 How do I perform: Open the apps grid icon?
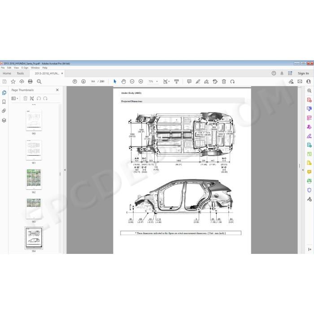290,73
